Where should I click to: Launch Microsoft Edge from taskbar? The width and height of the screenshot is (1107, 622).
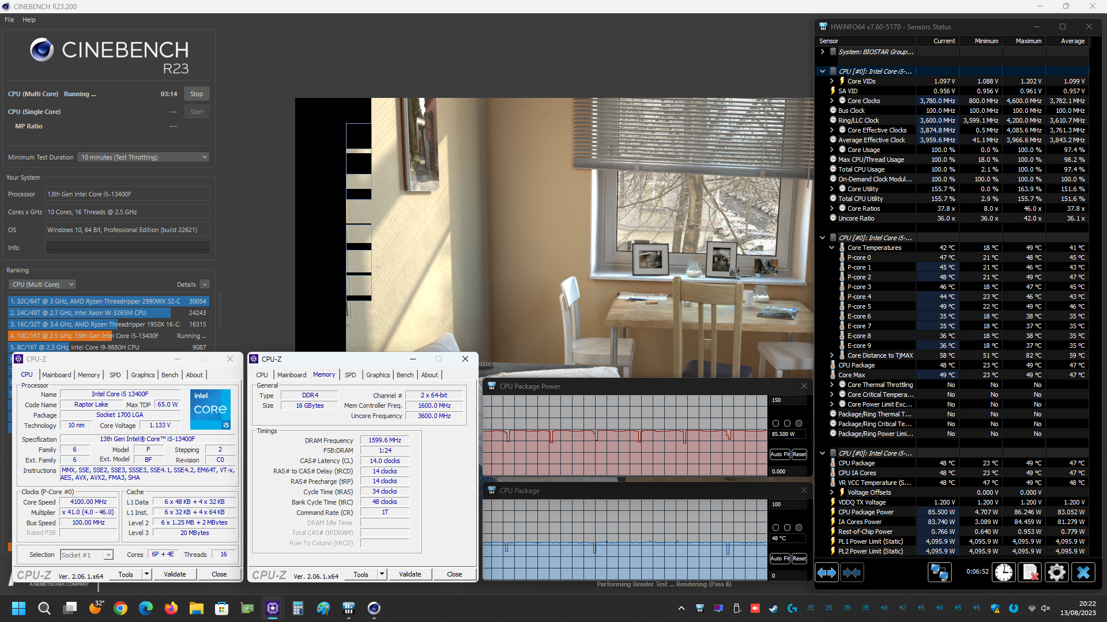pyautogui.click(x=146, y=608)
